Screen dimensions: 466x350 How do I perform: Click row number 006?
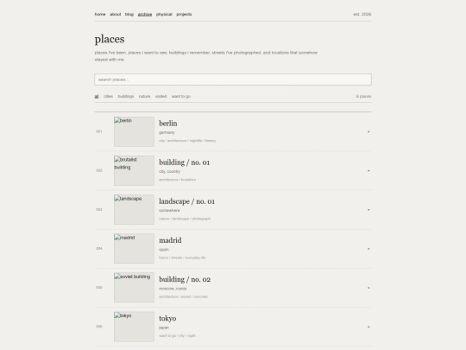click(99, 327)
